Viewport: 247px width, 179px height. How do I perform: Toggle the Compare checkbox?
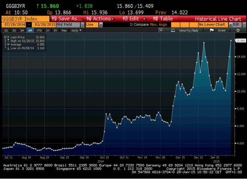click(131, 25)
